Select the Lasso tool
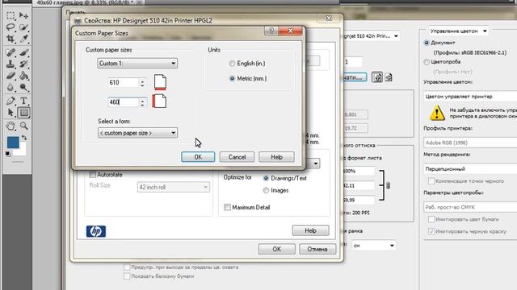Image resolution: width=517 pixels, height=290 pixels. [11, 27]
